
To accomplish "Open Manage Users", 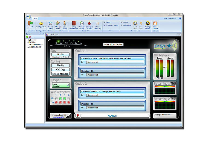I will click(58, 24).
